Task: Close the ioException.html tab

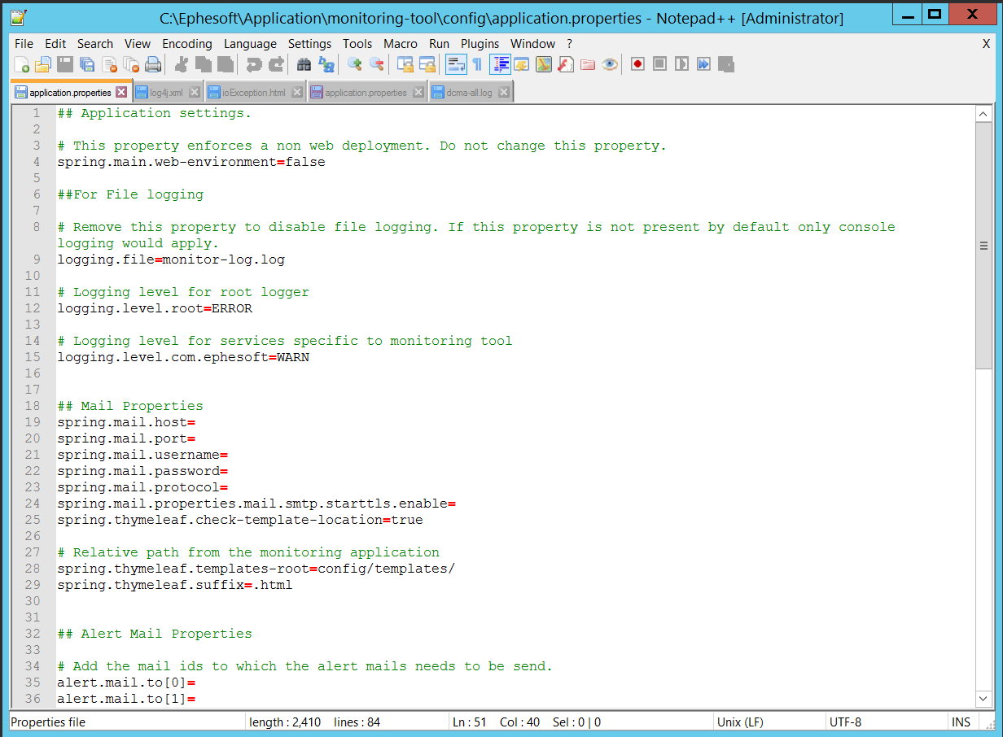Action: pyautogui.click(x=296, y=93)
